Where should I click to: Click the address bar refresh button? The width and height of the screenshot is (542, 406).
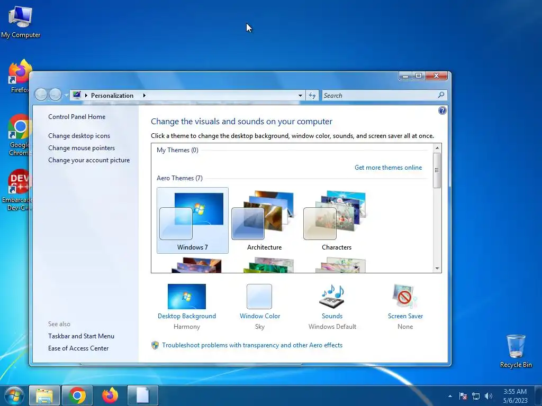pyautogui.click(x=312, y=95)
